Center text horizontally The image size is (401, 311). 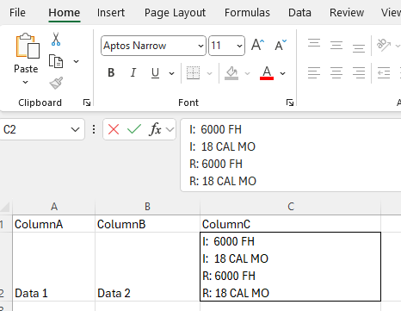pyautogui.click(x=336, y=72)
